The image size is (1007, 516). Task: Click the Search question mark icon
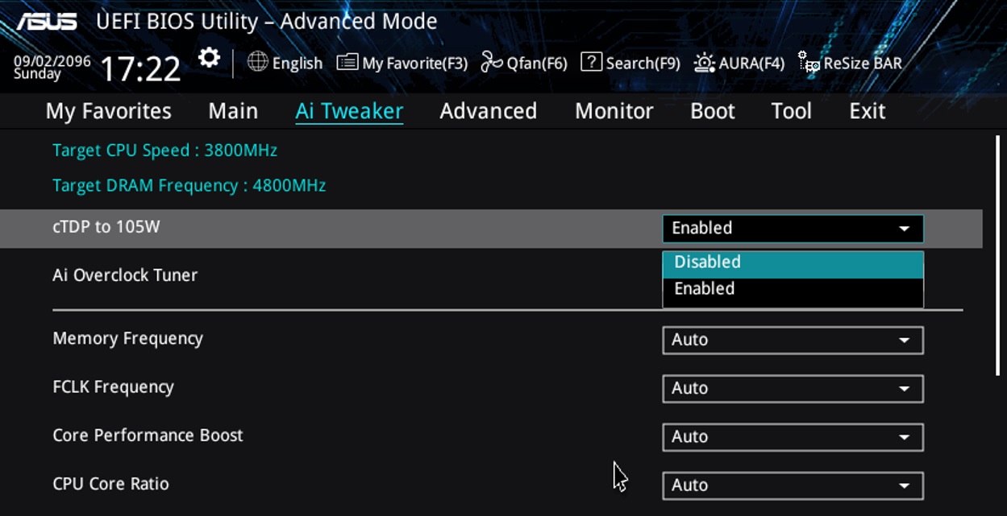tap(591, 62)
